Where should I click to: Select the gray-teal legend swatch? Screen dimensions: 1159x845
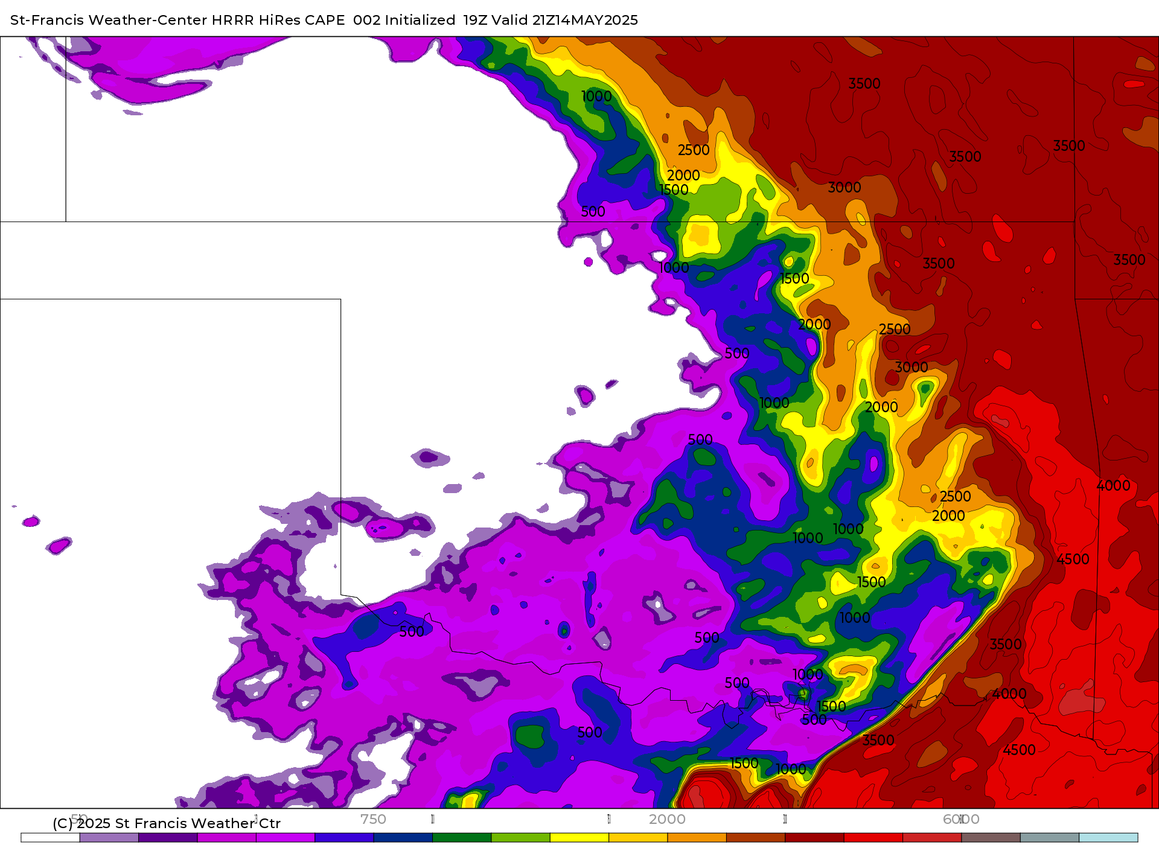tap(1049, 838)
